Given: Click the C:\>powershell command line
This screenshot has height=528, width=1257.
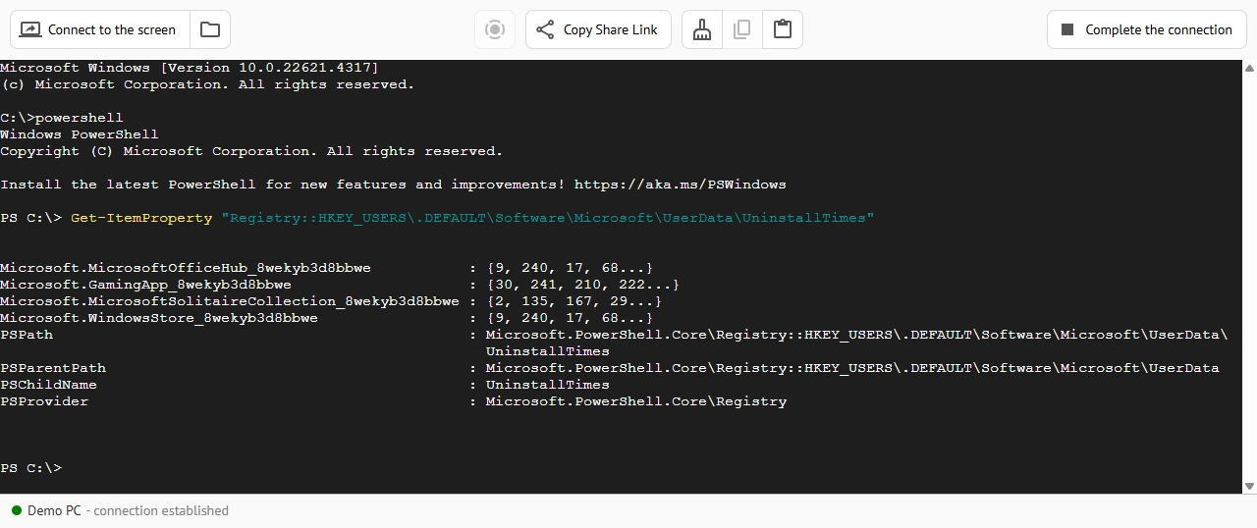Looking at the screenshot, I should [62, 118].
